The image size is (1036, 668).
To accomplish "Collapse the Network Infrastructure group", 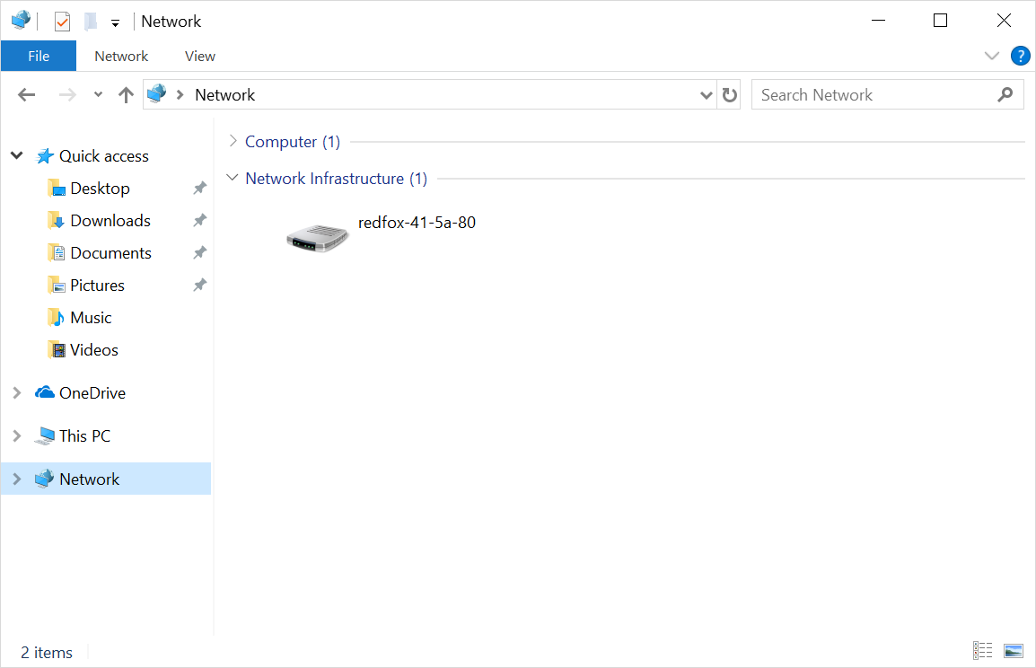I will point(232,178).
